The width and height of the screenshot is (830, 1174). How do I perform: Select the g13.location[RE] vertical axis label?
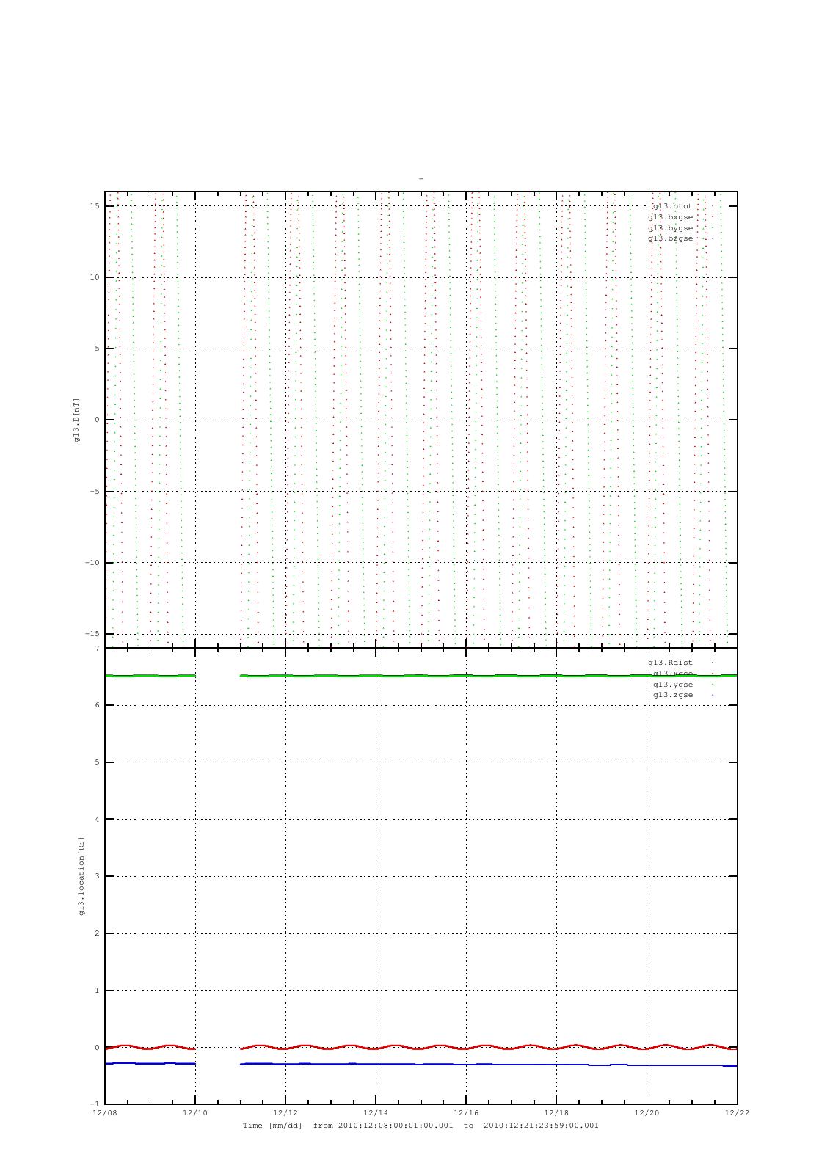81,876
